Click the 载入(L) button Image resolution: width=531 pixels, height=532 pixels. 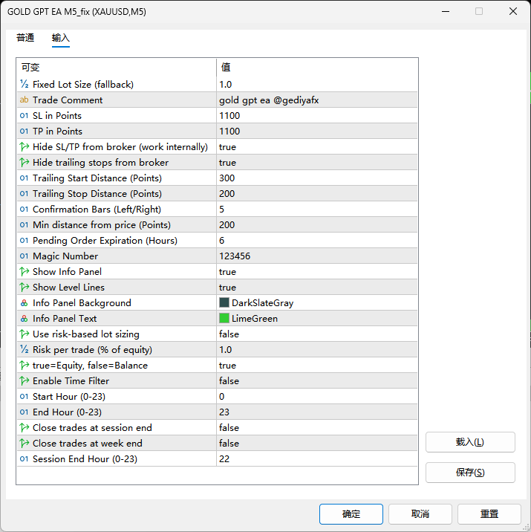(x=469, y=442)
